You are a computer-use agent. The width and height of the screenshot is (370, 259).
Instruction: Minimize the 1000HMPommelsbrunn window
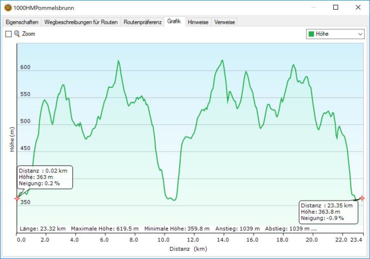[x=312, y=8]
